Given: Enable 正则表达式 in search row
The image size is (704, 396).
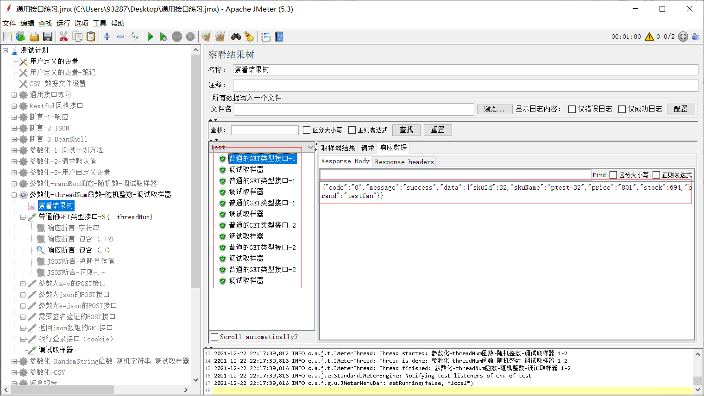Looking at the screenshot, I should [x=352, y=130].
